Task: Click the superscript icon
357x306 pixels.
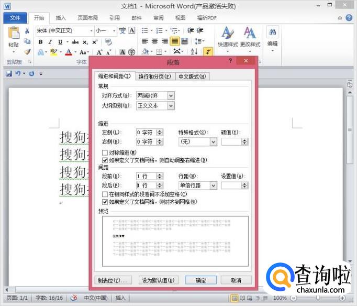Action: pos(95,42)
